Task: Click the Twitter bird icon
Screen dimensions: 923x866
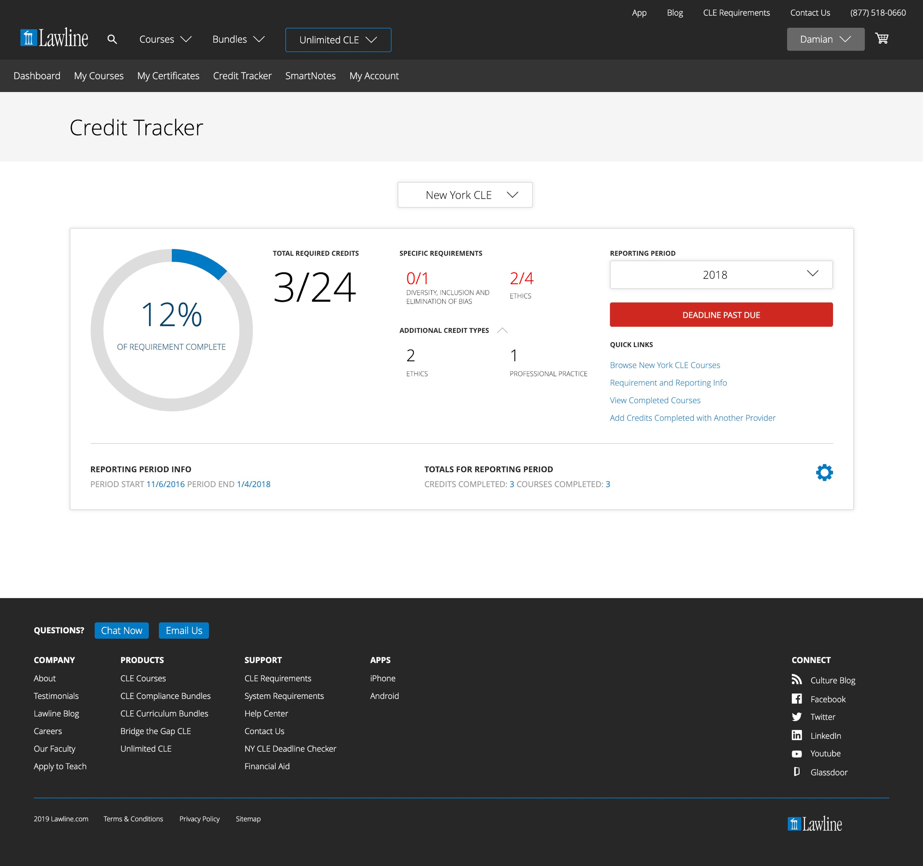Action: pyautogui.click(x=797, y=716)
